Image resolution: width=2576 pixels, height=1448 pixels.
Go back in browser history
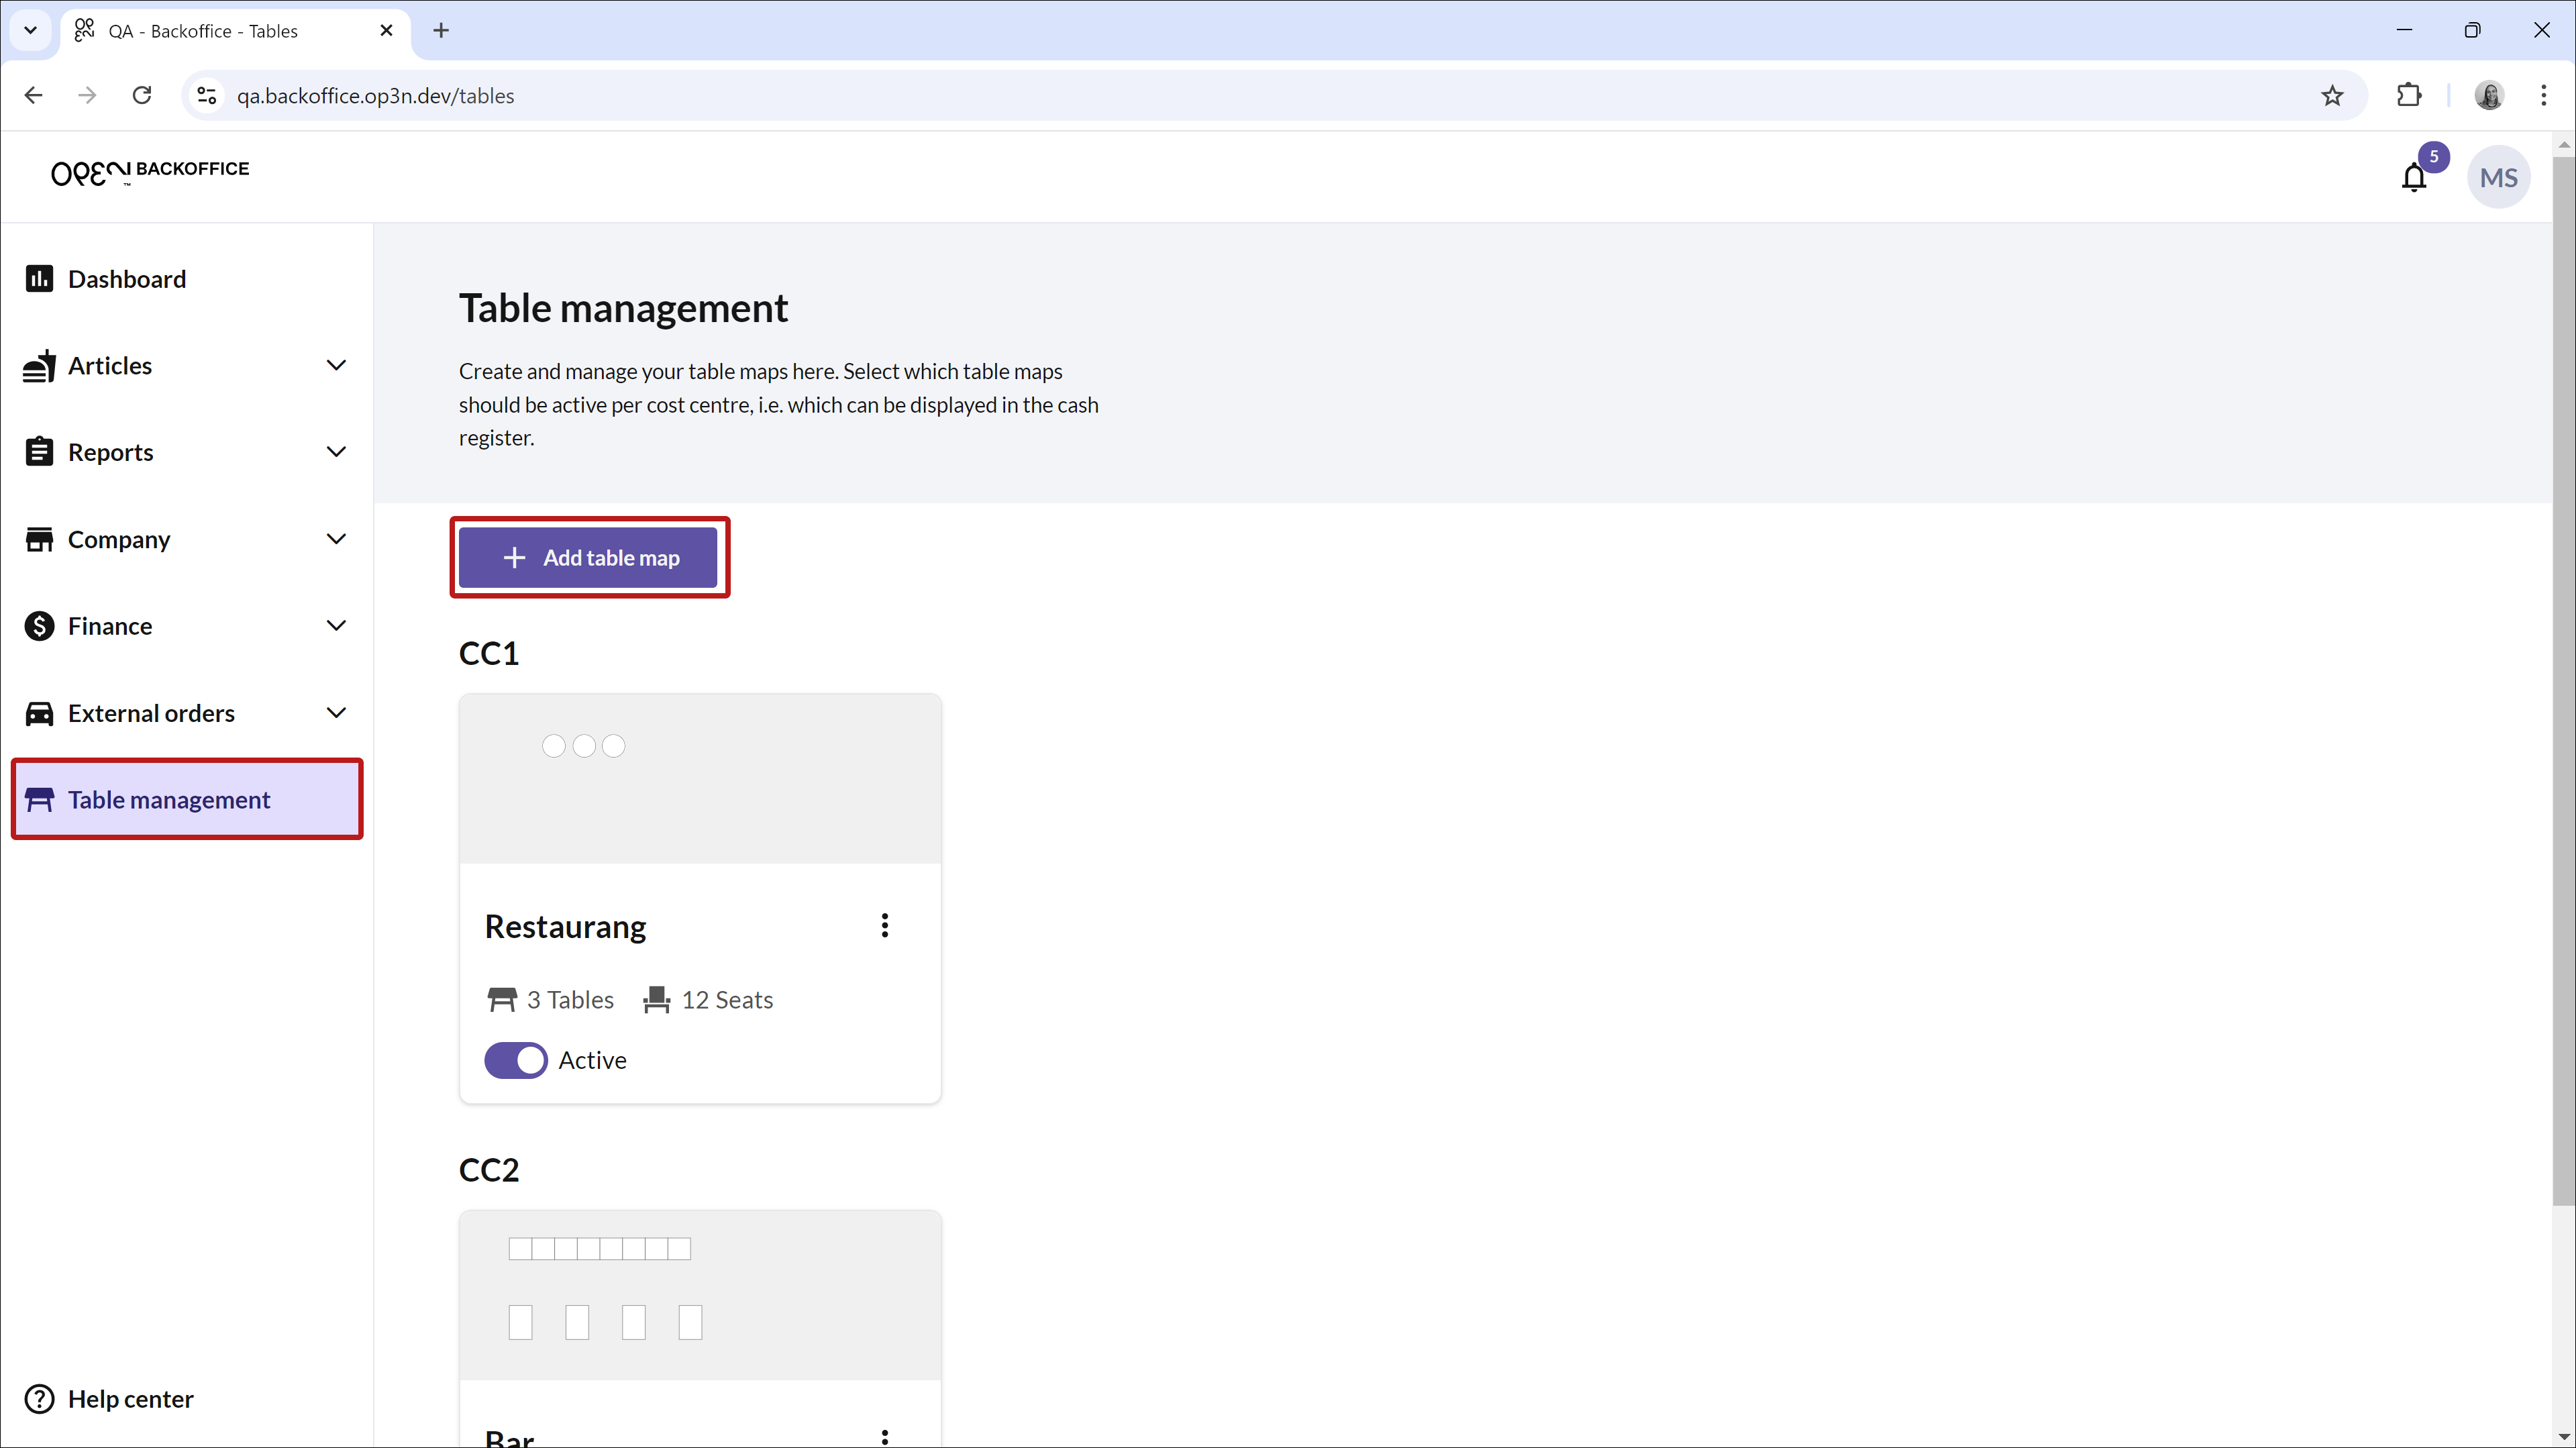point(33,95)
